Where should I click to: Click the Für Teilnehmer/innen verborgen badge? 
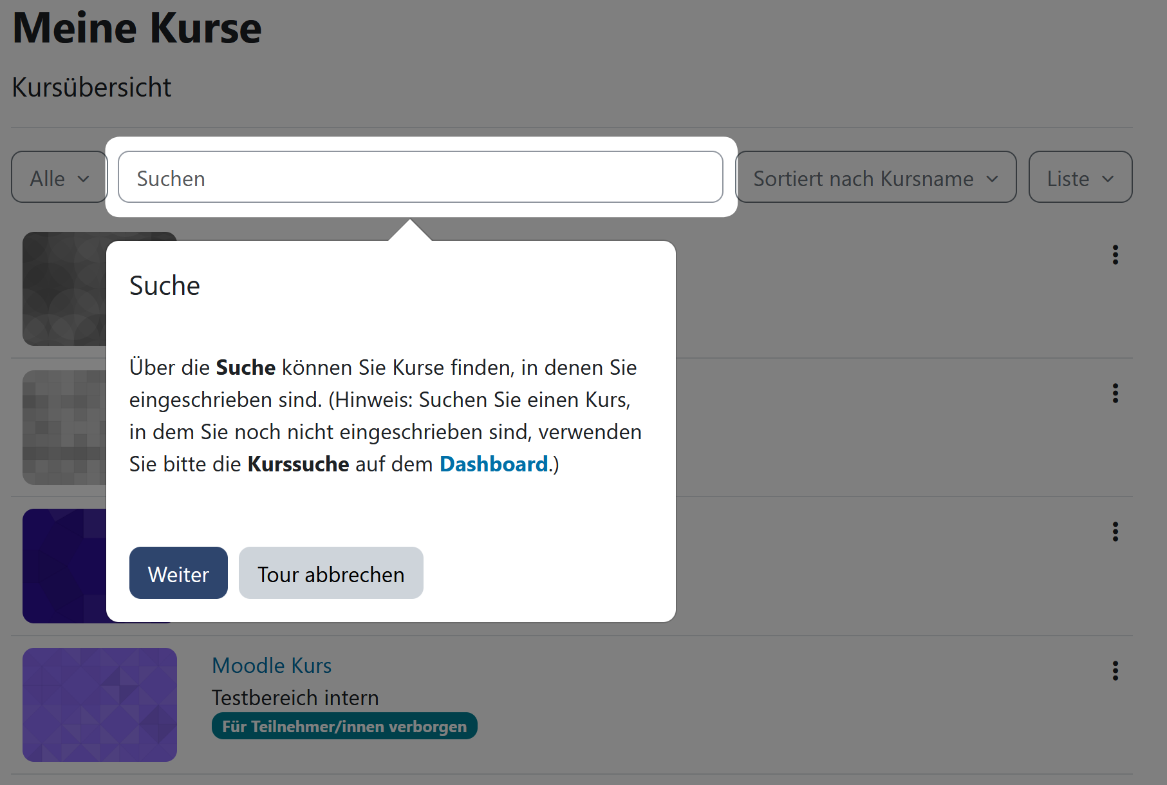[x=344, y=726]
